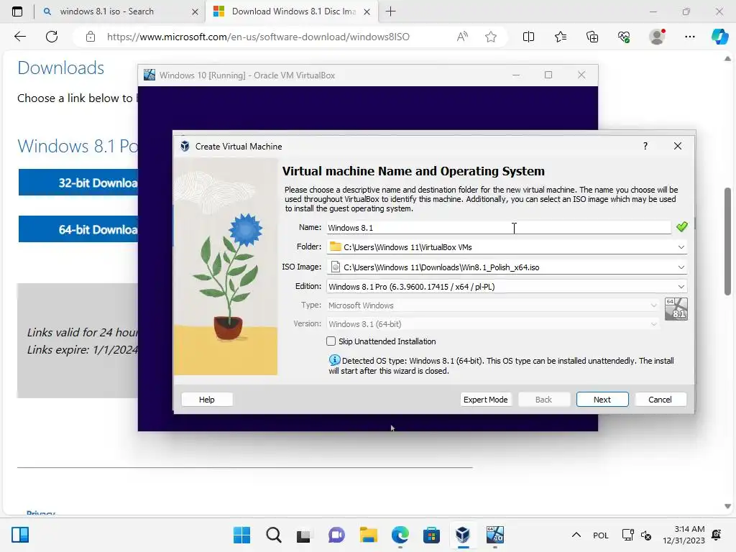Open the clock showing 3:14 AM
The width and height of the screenshot is (736, 552).
point(684,535)
